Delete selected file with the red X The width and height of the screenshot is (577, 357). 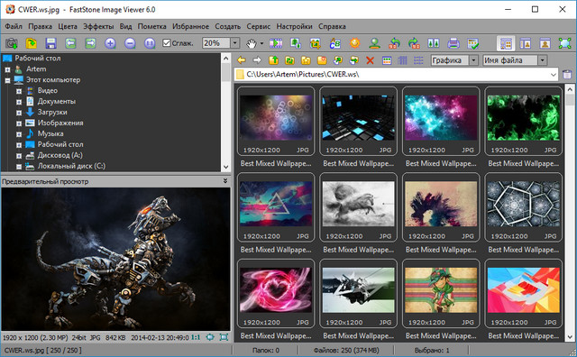(x=370, y=60)
